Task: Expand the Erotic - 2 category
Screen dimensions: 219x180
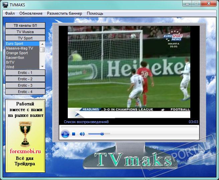Action: click(x=25, y=79)
